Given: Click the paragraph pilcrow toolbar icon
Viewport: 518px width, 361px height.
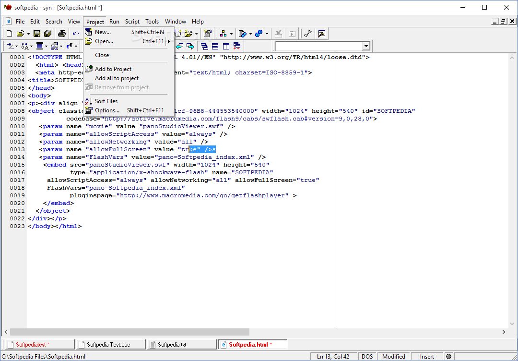Looking at the screenshot, I should pos(70,46).
